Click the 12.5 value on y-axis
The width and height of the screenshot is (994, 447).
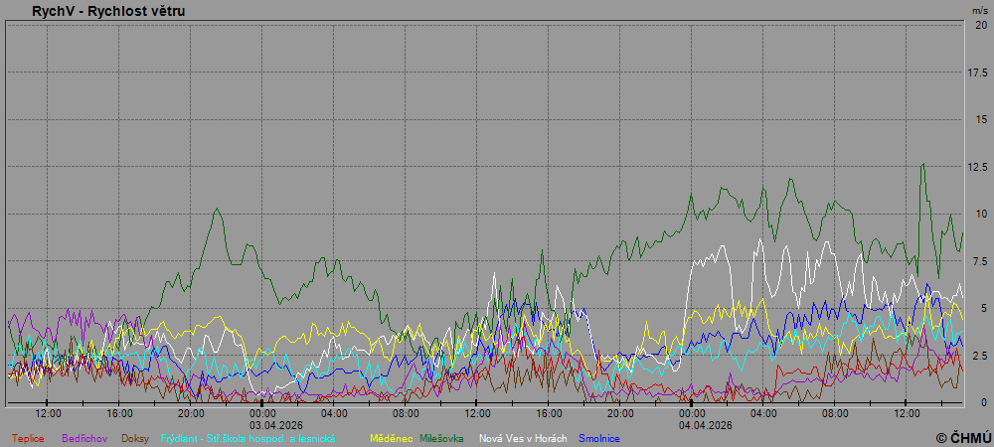tap(978, 167)
